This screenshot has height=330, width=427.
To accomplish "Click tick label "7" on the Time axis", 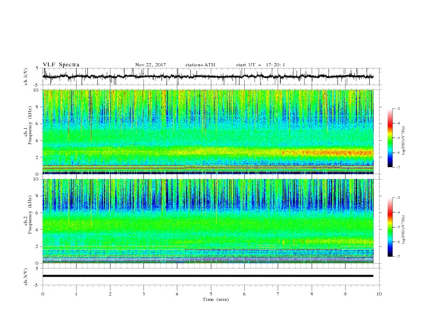I will pos(278,294).
